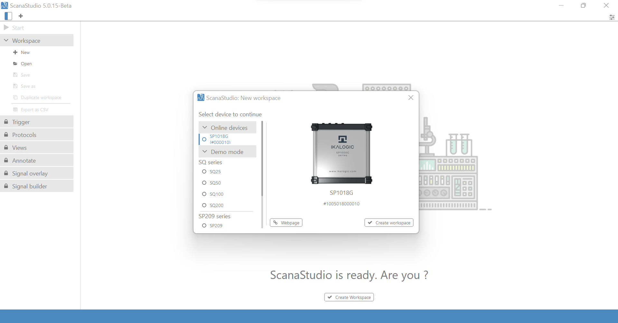Click Create workspace in the dialog
This screenshot has width=618, height=323.
coord(389,223)
